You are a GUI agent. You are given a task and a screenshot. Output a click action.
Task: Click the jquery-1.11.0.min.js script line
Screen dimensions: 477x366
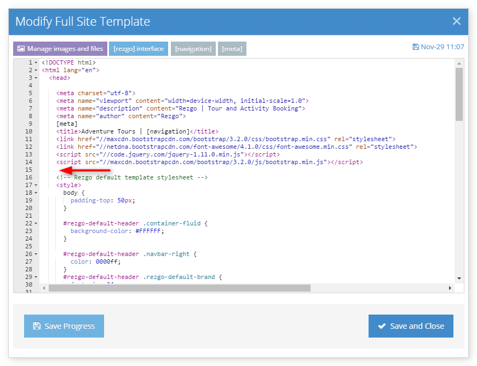168,154
